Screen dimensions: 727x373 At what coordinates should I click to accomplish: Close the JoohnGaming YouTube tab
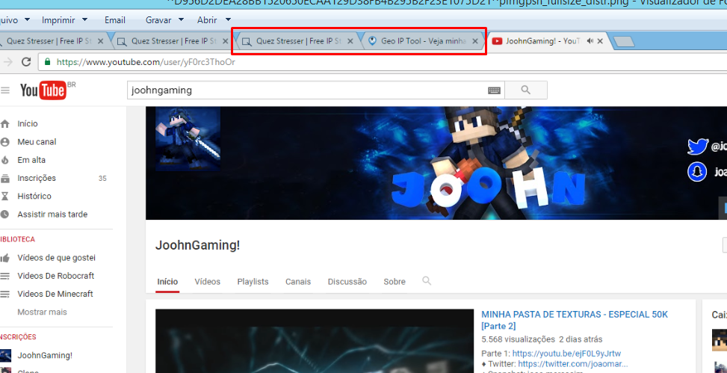pos(600,41)
